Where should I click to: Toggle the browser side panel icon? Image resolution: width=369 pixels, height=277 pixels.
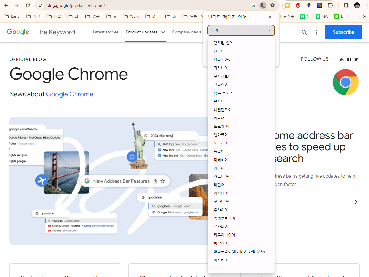coord(346,5)
